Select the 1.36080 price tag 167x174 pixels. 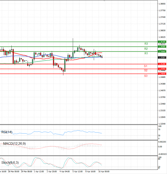[x=162, y=47]
